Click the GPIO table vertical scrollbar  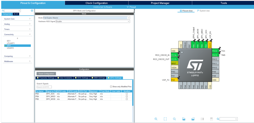[133, 93]
